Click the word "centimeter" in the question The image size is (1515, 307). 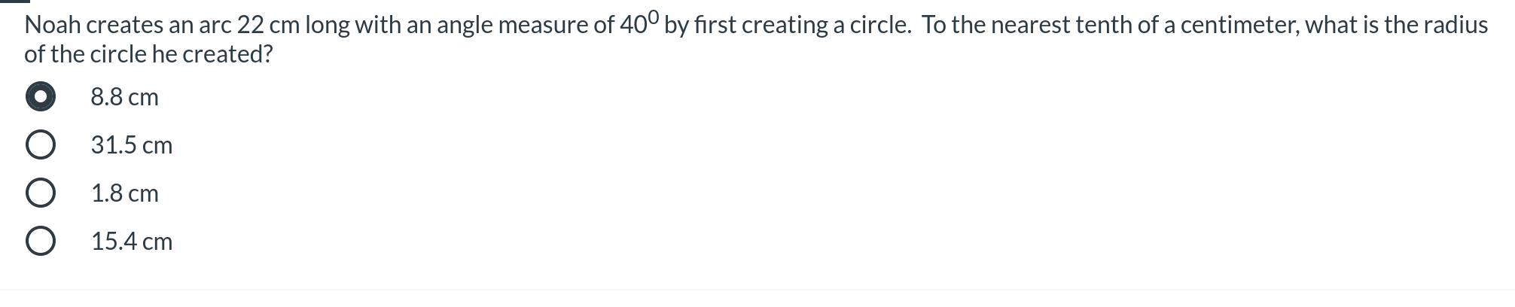[x=1239, y=26]
